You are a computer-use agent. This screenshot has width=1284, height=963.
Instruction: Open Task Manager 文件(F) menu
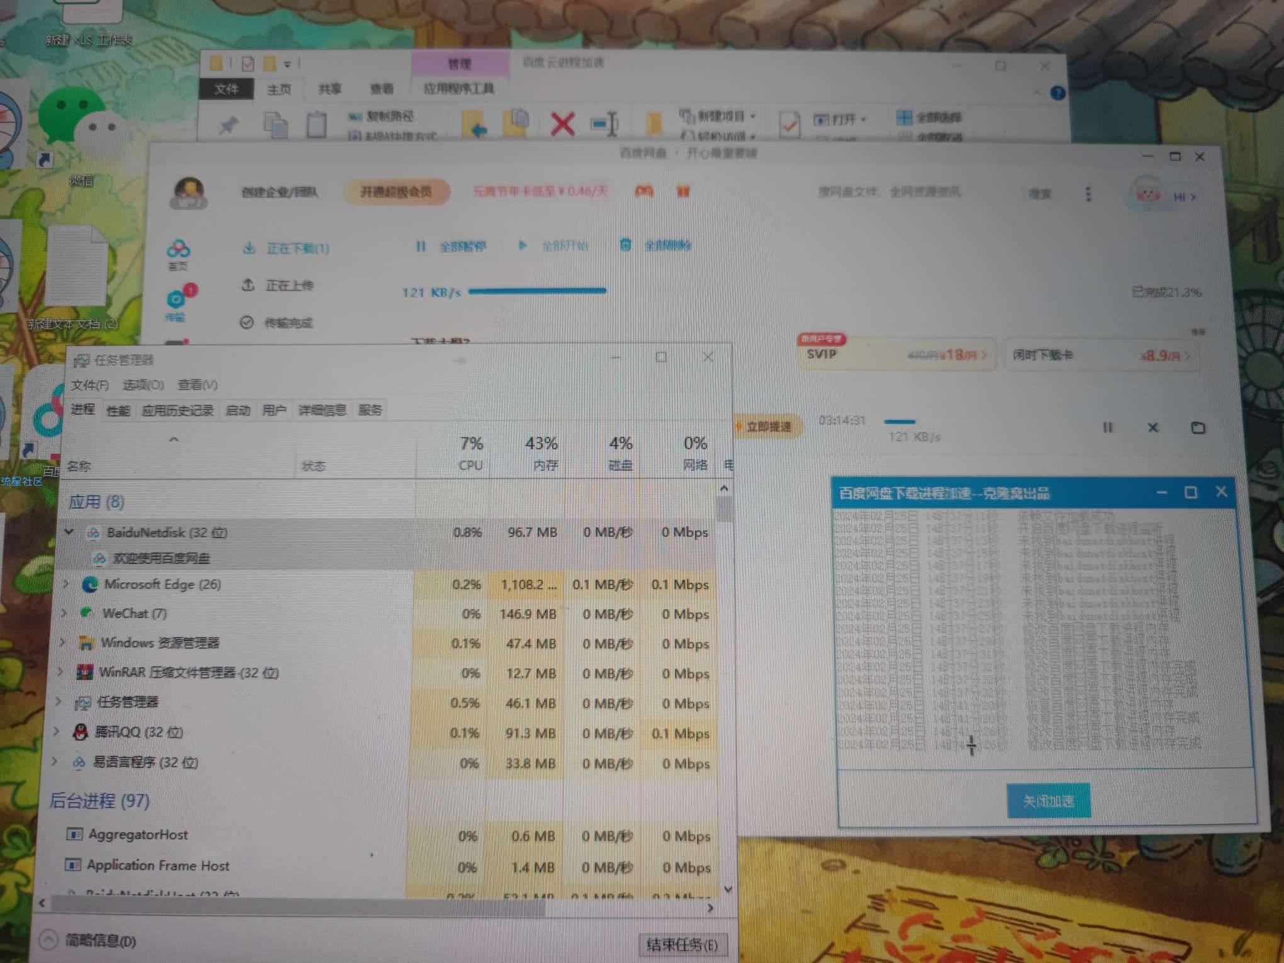89,385
